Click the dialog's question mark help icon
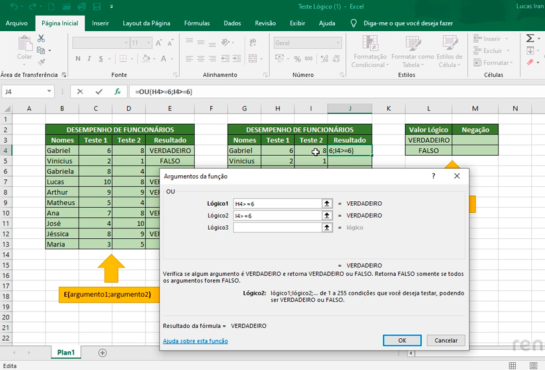This screenshot has height=370, width=545. point(433,176)
